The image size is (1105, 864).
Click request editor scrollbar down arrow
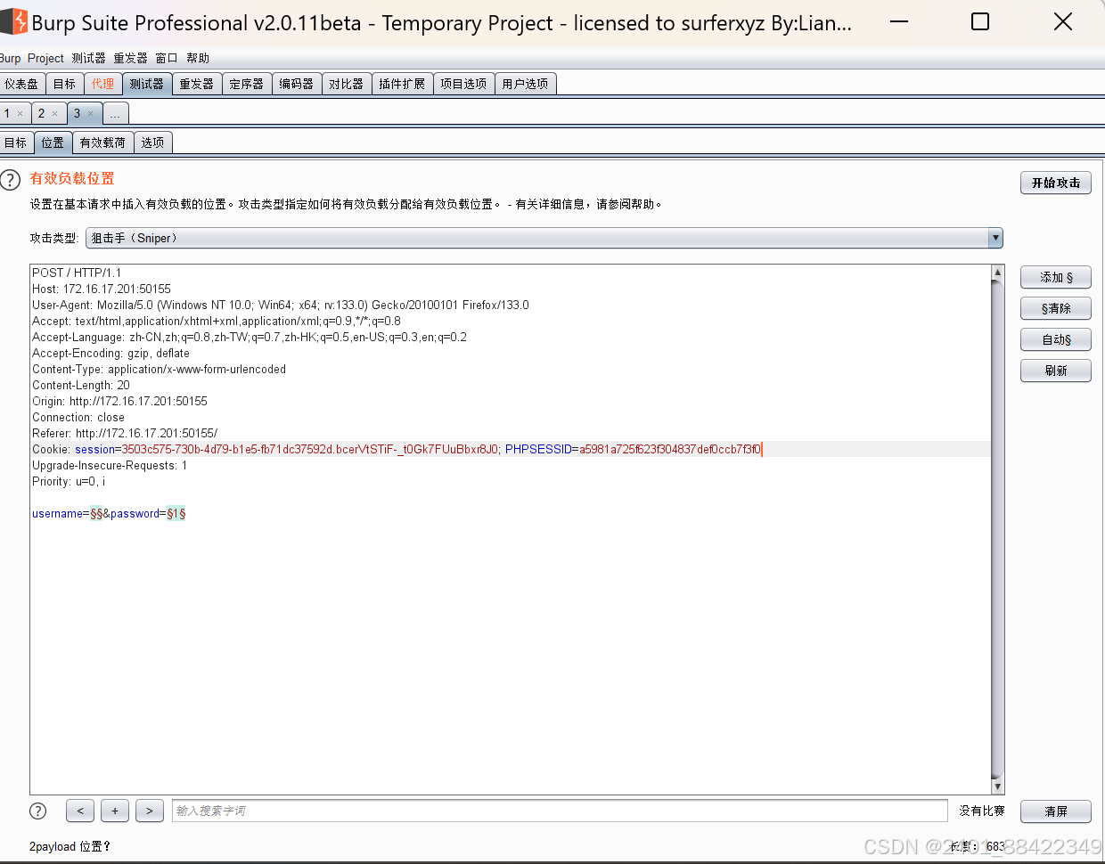tap(998, 787)
